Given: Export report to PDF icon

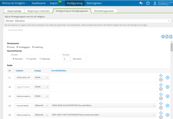Looking at the screenshot, I should [167, 37].
